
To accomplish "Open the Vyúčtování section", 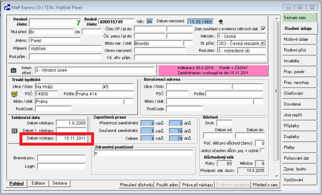I will tap(299, 180).
